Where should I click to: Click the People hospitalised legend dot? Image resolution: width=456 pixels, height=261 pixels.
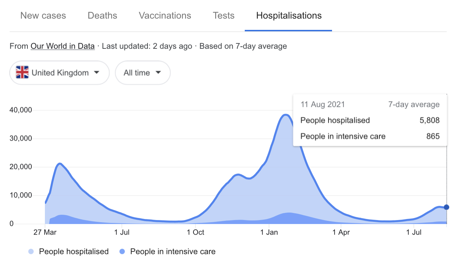point(31,252)
